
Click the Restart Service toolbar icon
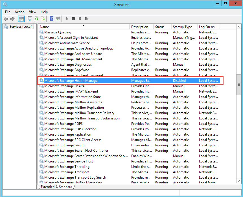pyautogui.click(x=86, y=19)
